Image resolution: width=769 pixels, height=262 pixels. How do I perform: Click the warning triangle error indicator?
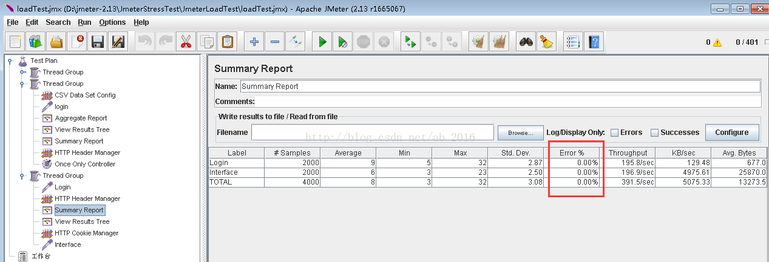coord(717,42)
